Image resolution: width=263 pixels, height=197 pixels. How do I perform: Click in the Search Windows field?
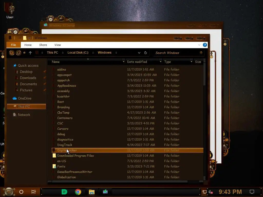[176, 53]
